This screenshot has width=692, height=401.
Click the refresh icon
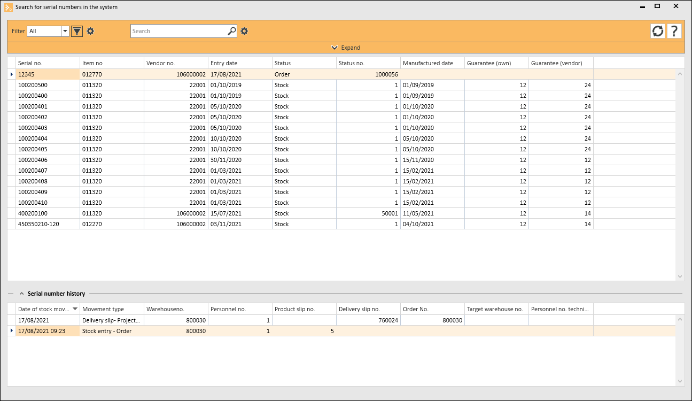[657, 31]
